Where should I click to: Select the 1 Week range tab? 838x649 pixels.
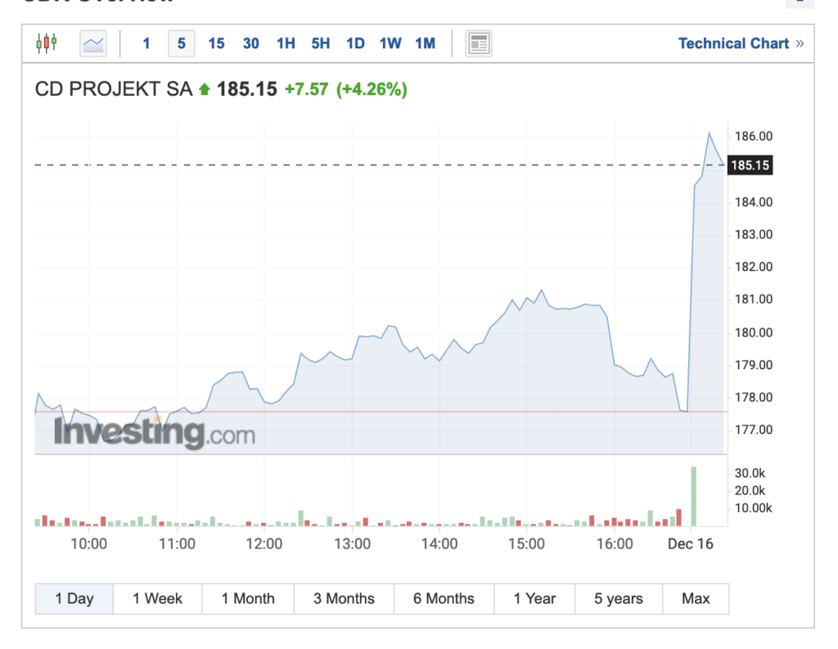tap(158, 599)
